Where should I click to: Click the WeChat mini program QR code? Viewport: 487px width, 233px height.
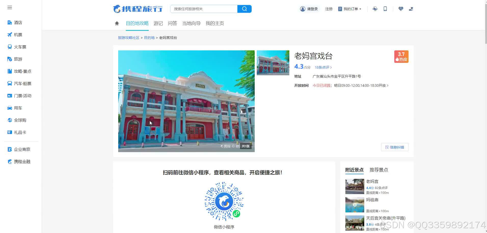224,201
